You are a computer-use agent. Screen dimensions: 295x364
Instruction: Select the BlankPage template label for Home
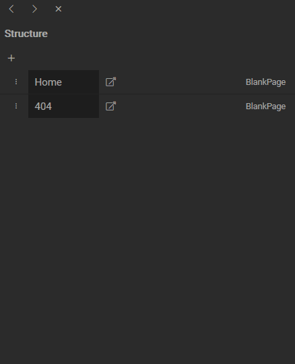pos(265,82)
